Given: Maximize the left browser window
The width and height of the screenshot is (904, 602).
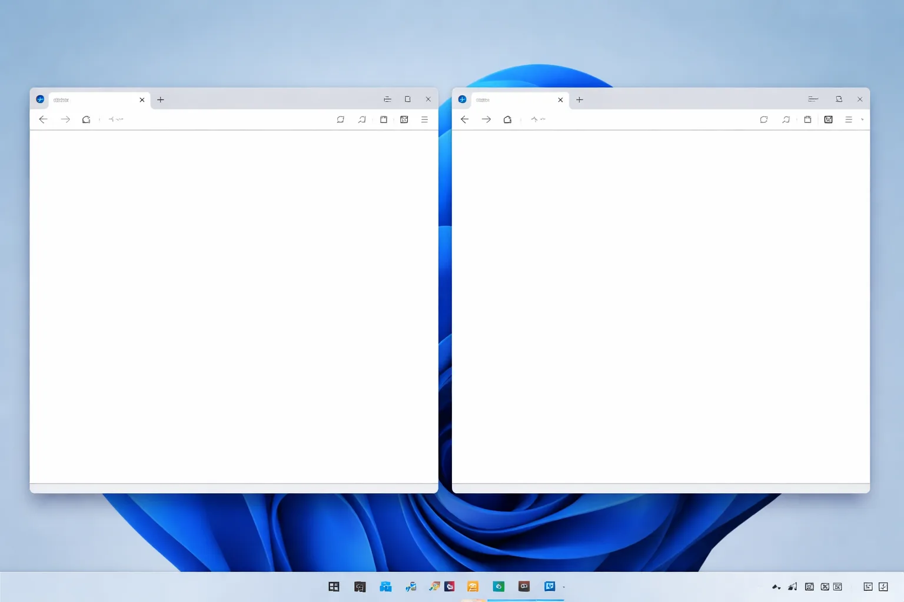Looking at the screenshot, I should coord(407,99).
